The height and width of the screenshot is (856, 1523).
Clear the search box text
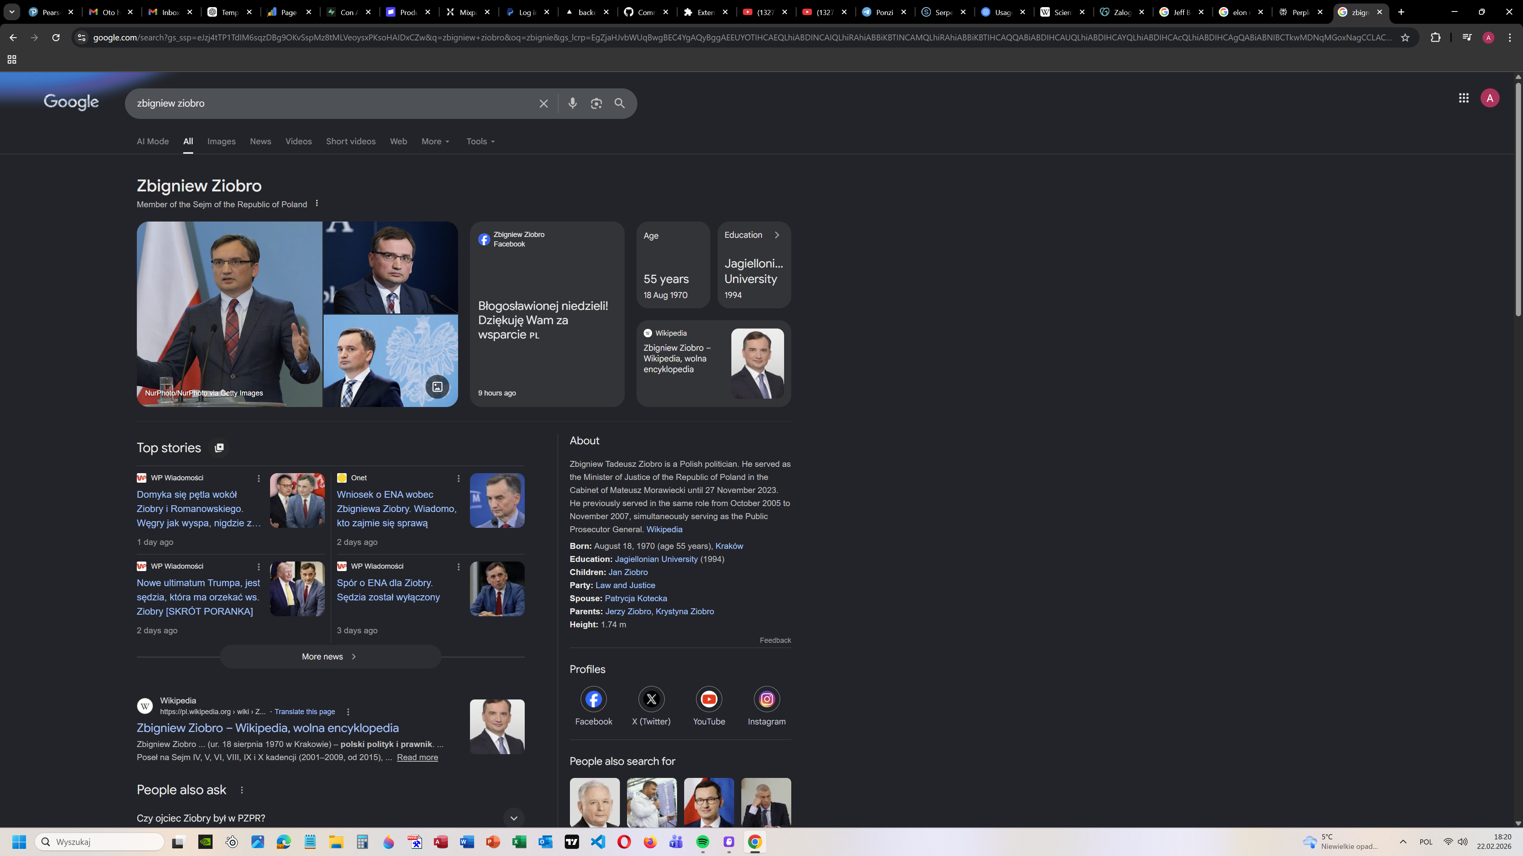543,103
